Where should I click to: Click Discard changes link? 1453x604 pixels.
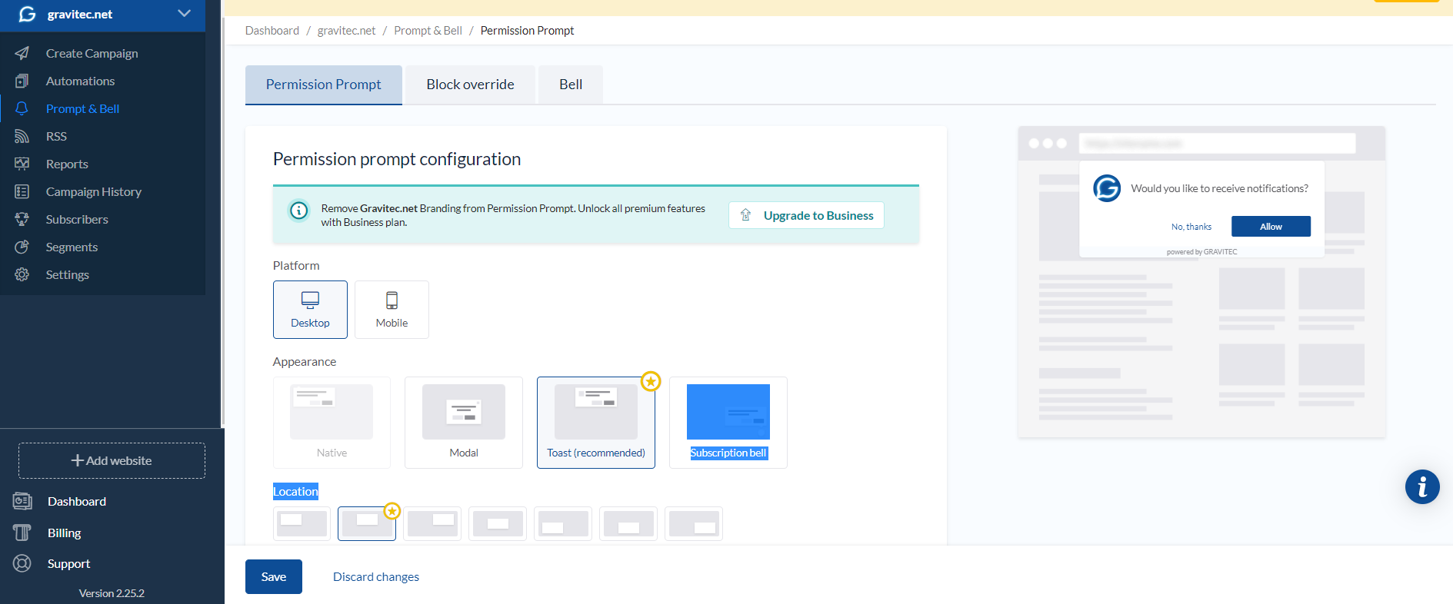pos(376,577)
